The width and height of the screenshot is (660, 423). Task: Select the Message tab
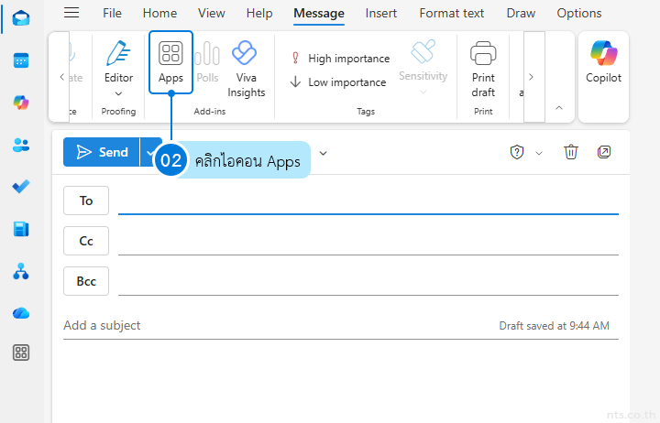(319, 14)
